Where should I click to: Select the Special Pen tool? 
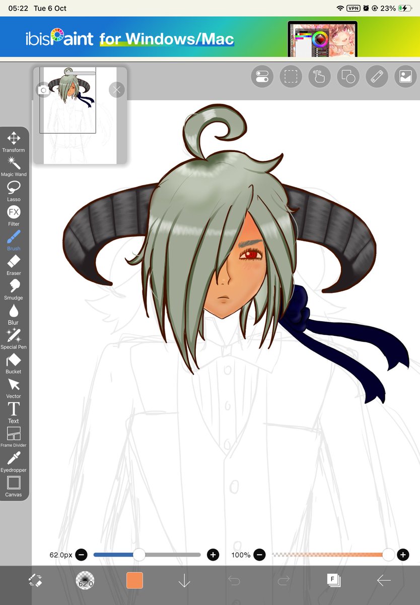pos(14,339)
